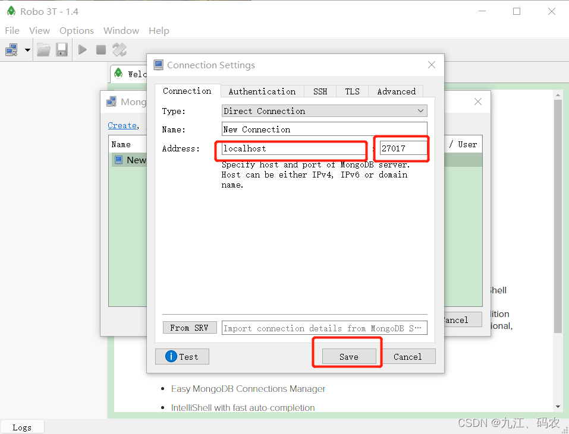Click the connect computers toolbar icon
Screen dimensions: 569x434
pos(12,50)
